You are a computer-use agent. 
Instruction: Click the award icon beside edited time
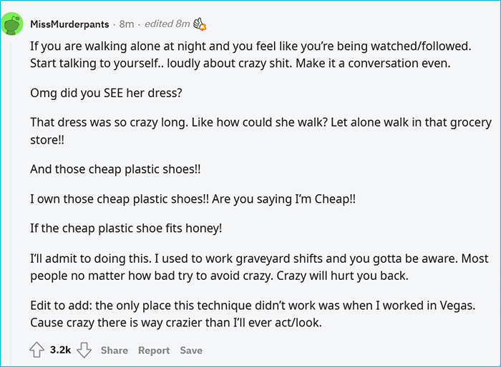click(200, 24)
